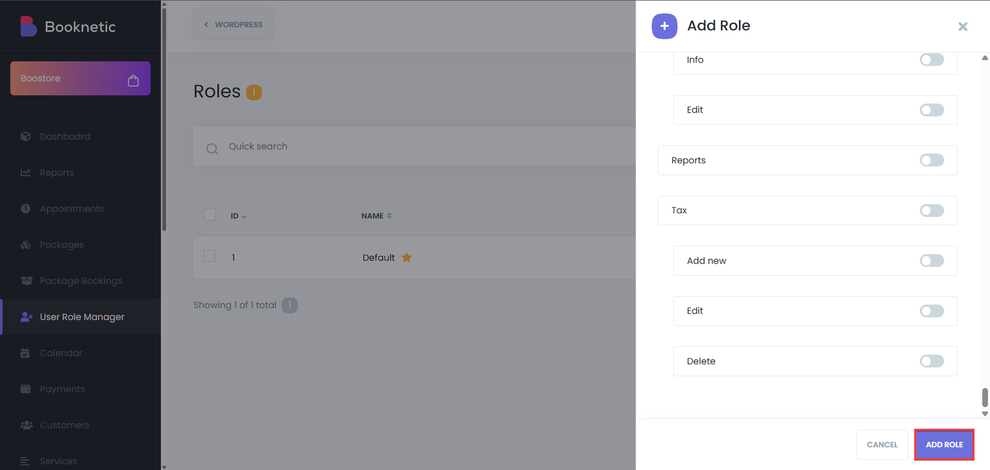The height and width of the screenshot is (470, 990).
Task: Open User Role Manager menu item
Action: (x=82, y=317)
